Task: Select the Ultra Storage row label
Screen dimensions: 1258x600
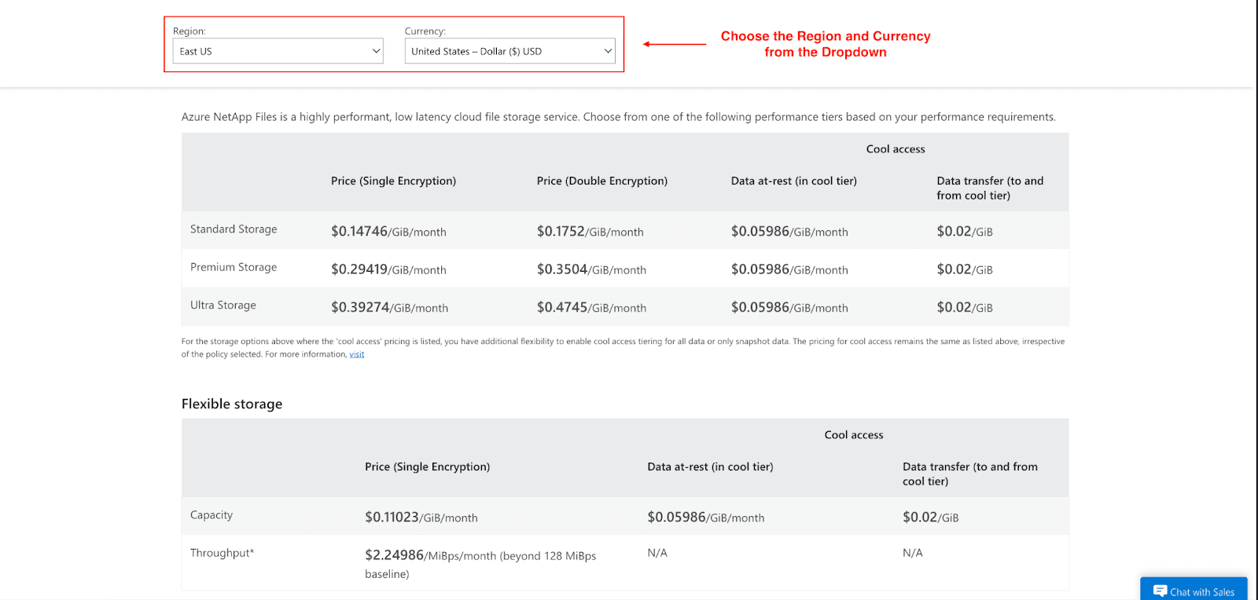Action: tap(223, 305)
